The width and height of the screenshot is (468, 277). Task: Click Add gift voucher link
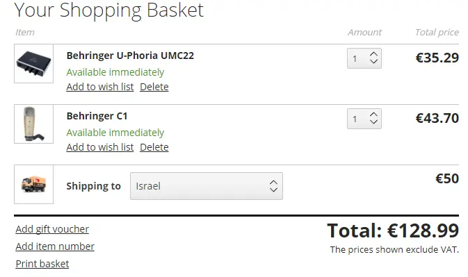pos(52,229)
